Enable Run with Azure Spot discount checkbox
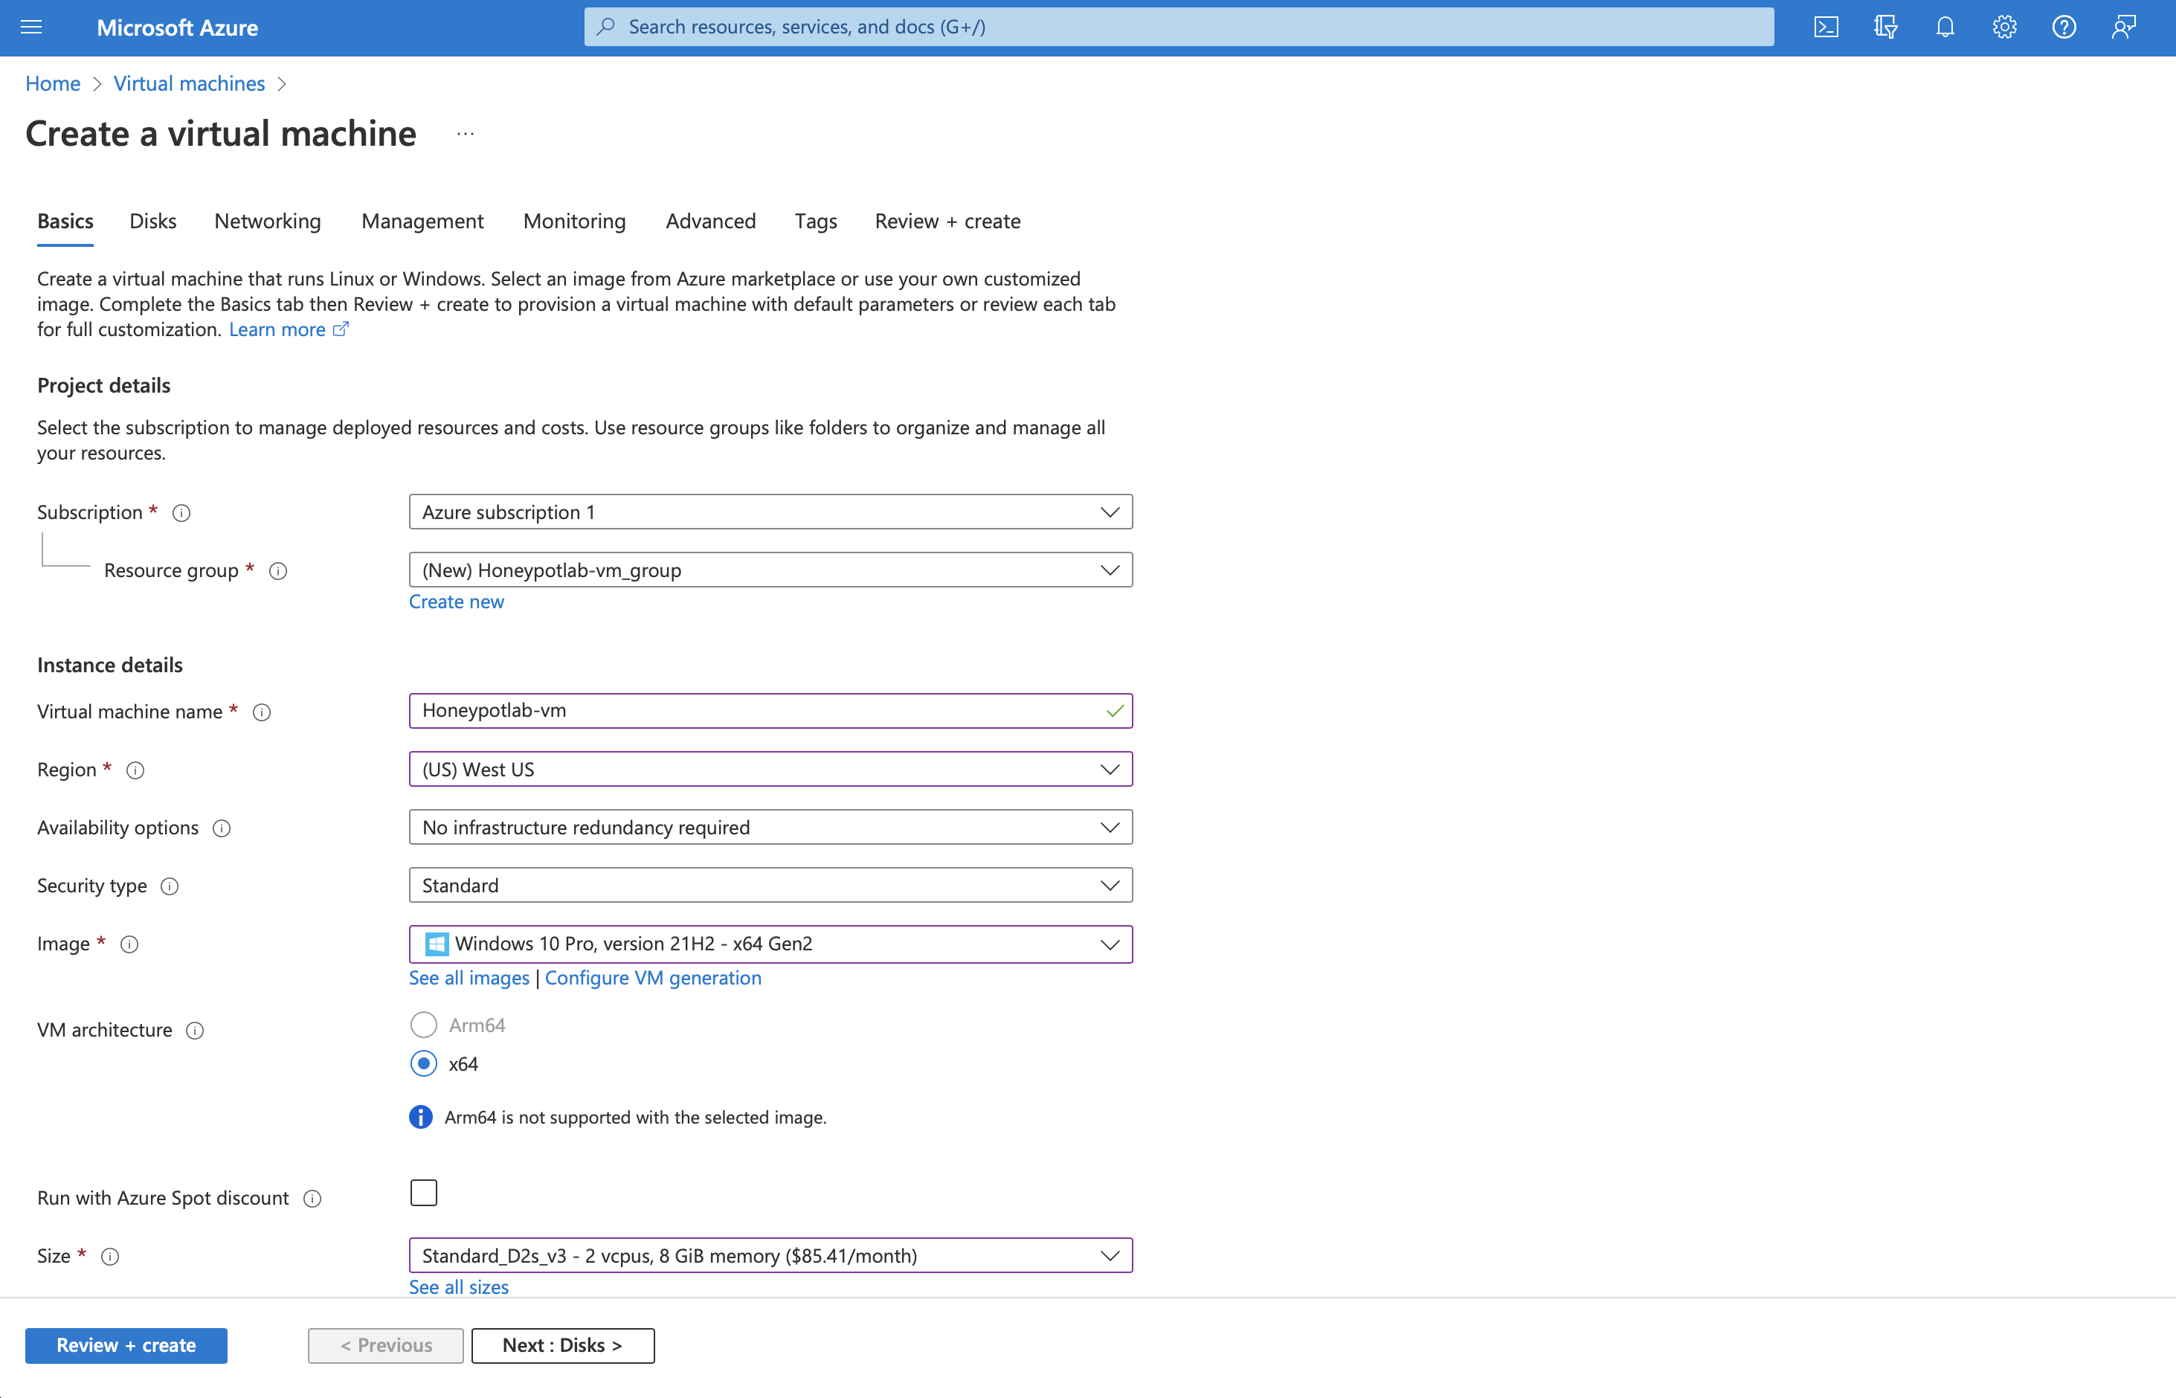 click(424, 1193)
